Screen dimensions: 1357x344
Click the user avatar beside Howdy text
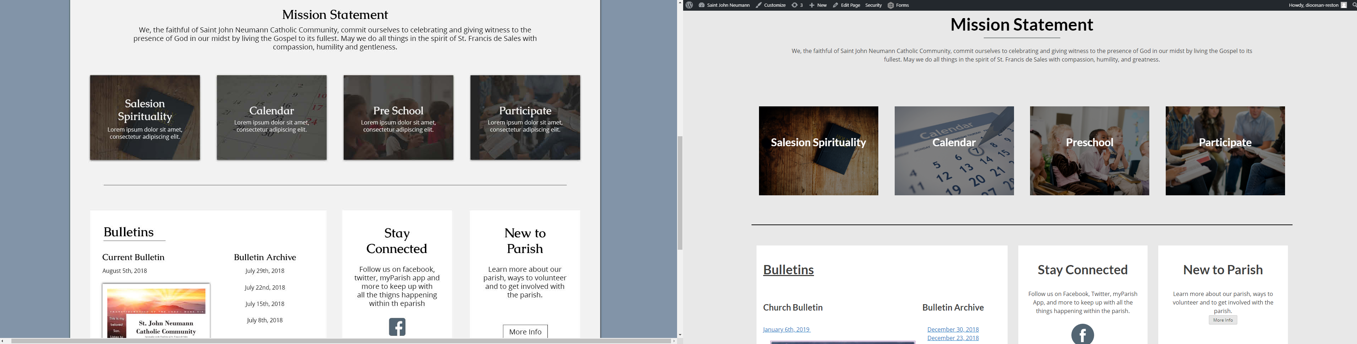pyautogui.click(x=1344, y=5)
